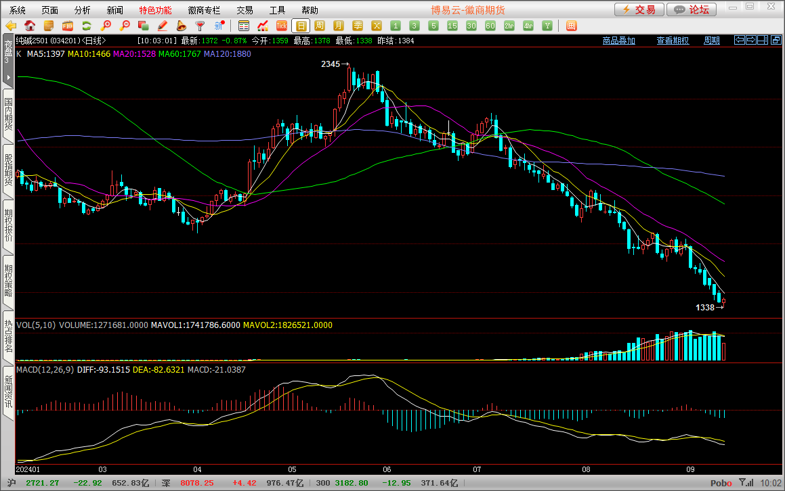This screenshot has width=785, height=491.
Task: Click the 交易 trade button
Action: (639, 9)
